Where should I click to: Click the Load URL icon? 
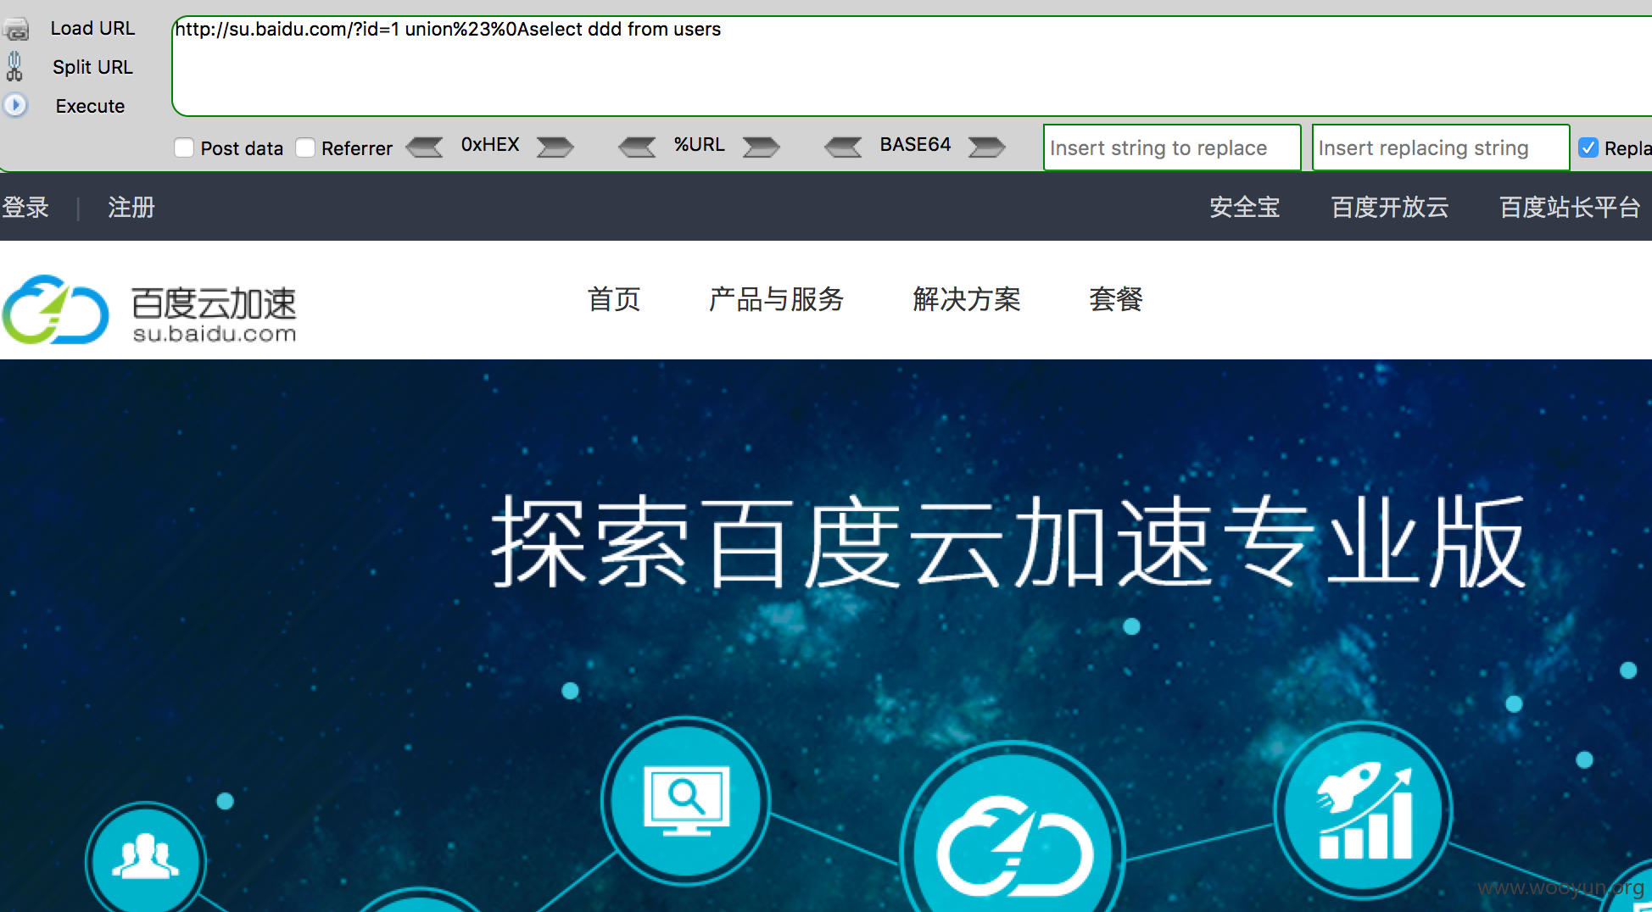coord(15,29)
